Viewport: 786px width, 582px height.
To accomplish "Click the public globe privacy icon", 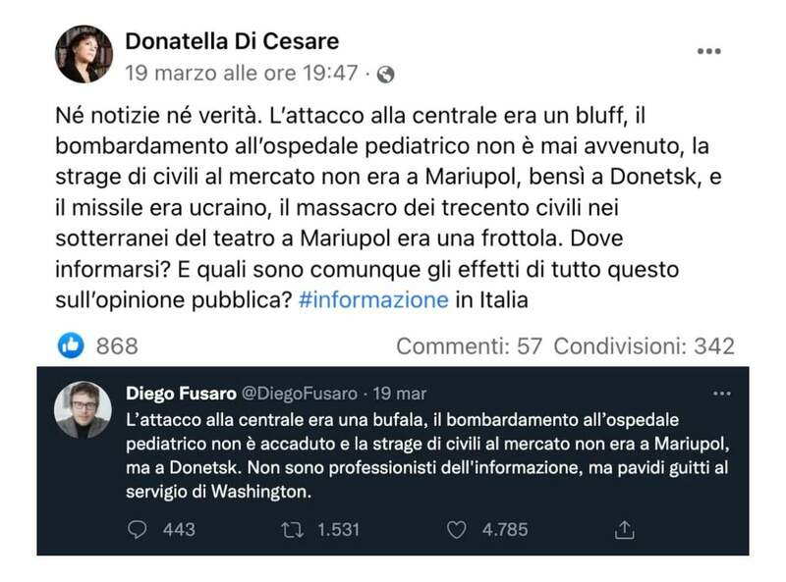I will (x=386, y=74).
